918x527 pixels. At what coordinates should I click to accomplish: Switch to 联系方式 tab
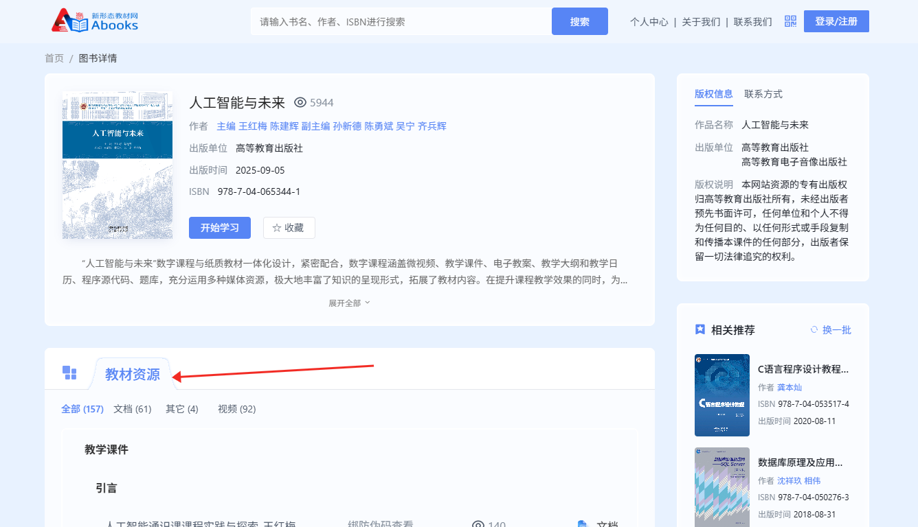tap(763, 94)
